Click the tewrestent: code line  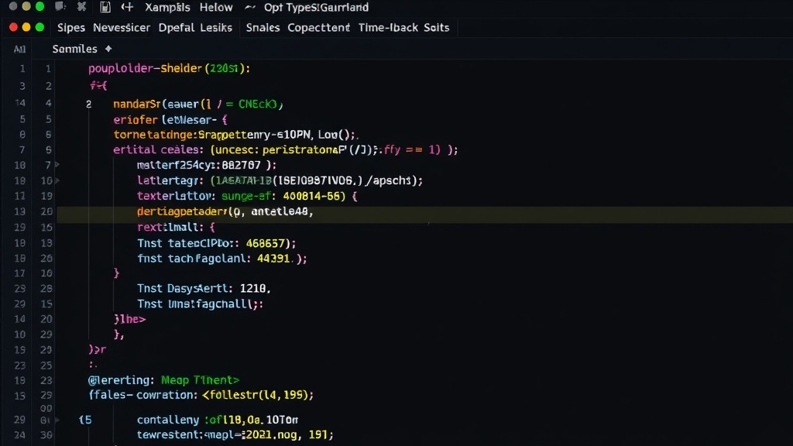(x=235, y=434)
